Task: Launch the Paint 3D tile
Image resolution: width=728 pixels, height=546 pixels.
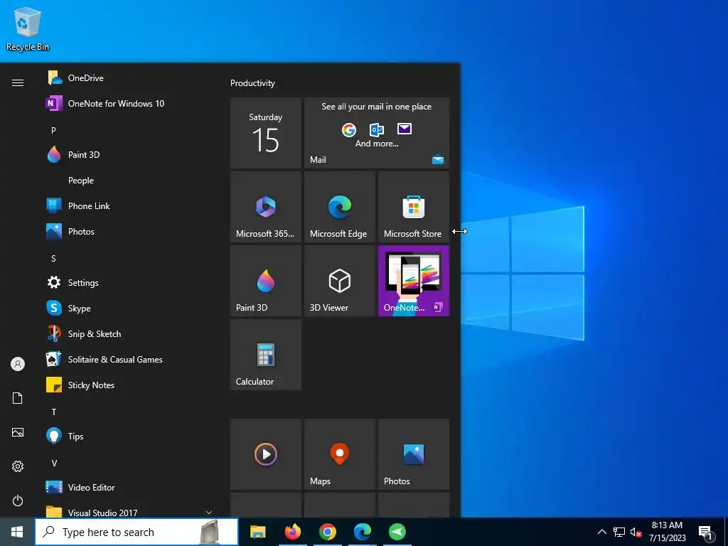Action: 266,281
